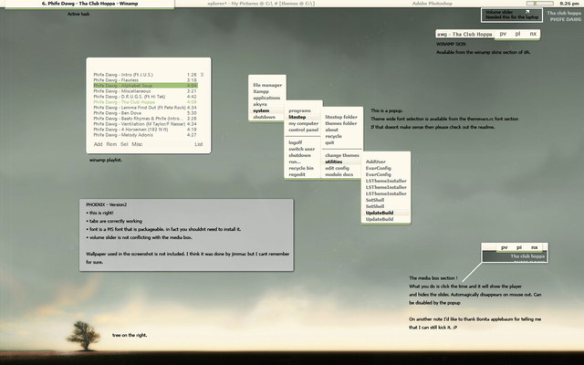The height and width of the screenshot is (365, 584).
Task: Open the litestep folder entry
Action: coord(342,117)
